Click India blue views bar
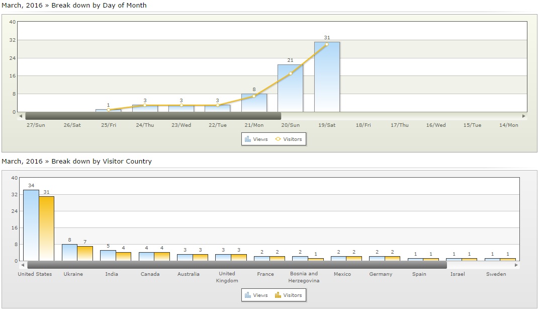The height and width of the screenshot is (310, 540). 108,256
